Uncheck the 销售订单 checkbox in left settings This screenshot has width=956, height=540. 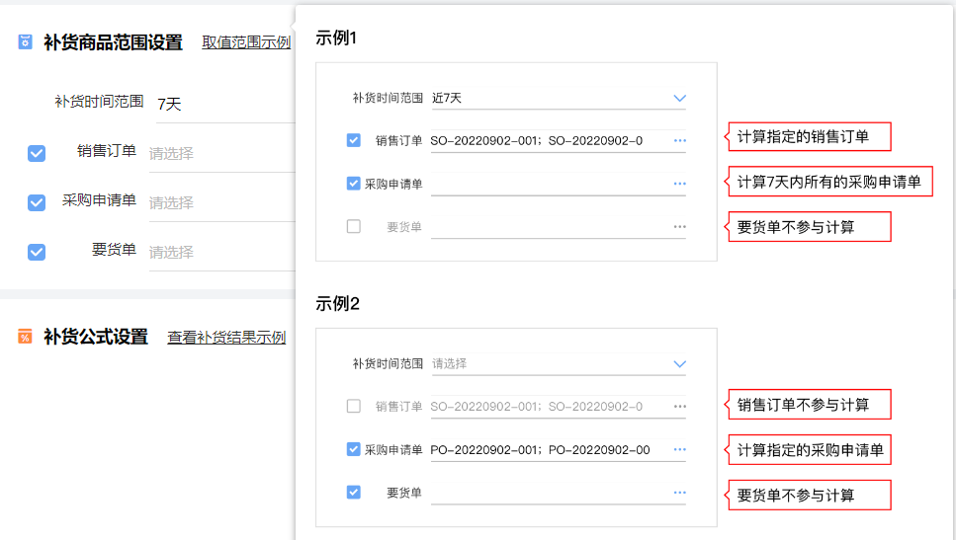click(37, 153)
